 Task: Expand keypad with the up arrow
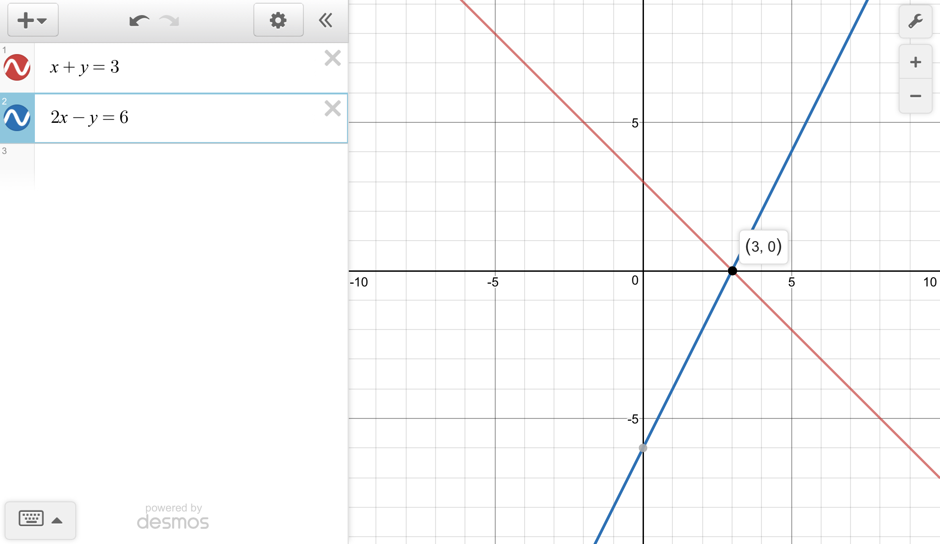pyautogui.click(x=57, y=520)
